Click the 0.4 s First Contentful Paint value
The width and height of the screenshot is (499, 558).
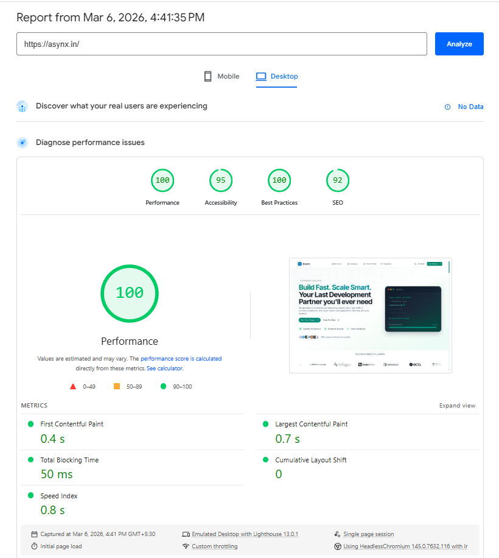click(x=52, y=439)
